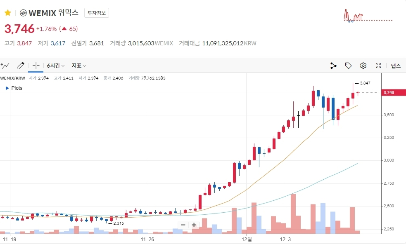Open the 6시간 timeframe dropdown
This screenshot has height=244, width=406.
pyautogui.click(x=56, y=66)
